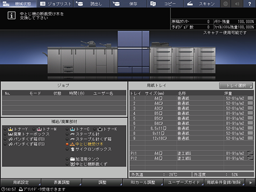Screen dimensions: 256x192
Task: Click the ステープル針 status indicator dot
Action: [67, 134]
